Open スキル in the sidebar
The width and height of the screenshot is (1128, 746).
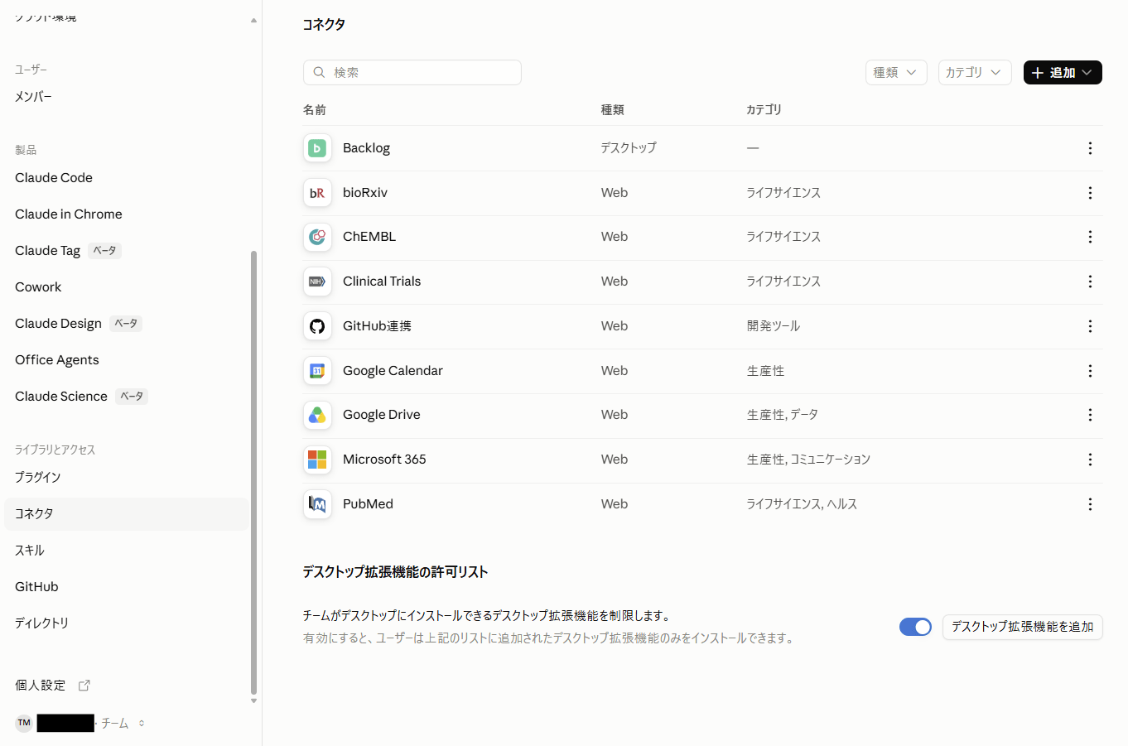pyautogui.click(x=30, y=551)
